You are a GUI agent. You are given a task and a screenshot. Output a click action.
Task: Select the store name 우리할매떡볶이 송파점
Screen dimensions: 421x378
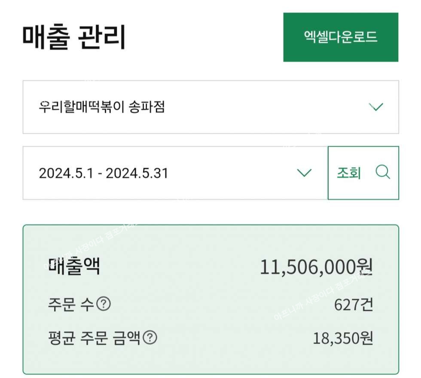pos(101,107)
